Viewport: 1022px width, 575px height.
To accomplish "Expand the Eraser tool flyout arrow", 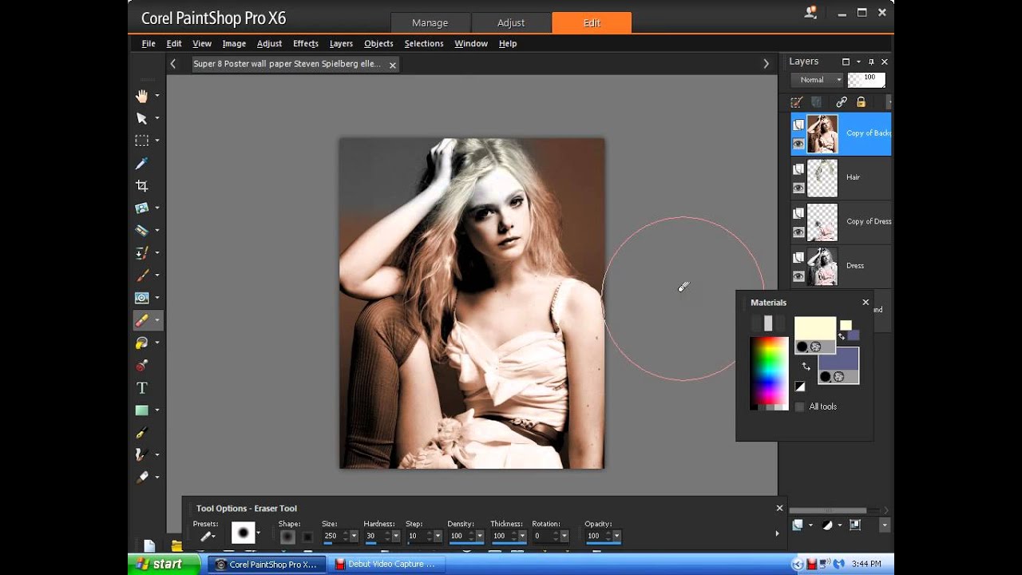I will 157,320.
